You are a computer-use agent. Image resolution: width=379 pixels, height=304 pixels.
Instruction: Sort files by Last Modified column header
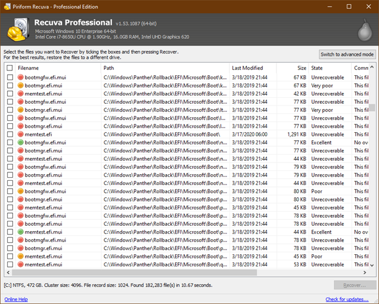[x=255, y=68]
